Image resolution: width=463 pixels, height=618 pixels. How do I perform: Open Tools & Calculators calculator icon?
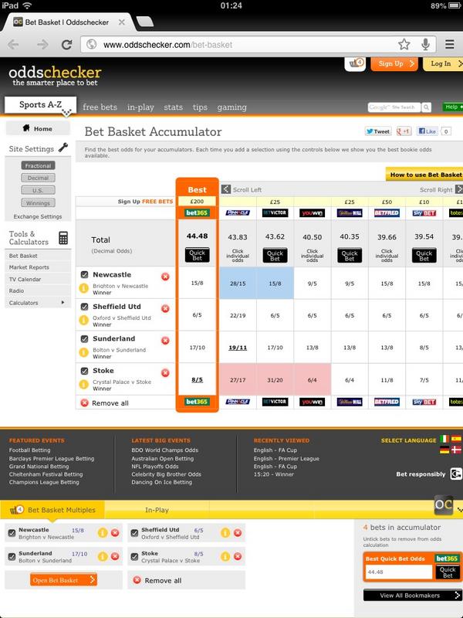[63, 238]
